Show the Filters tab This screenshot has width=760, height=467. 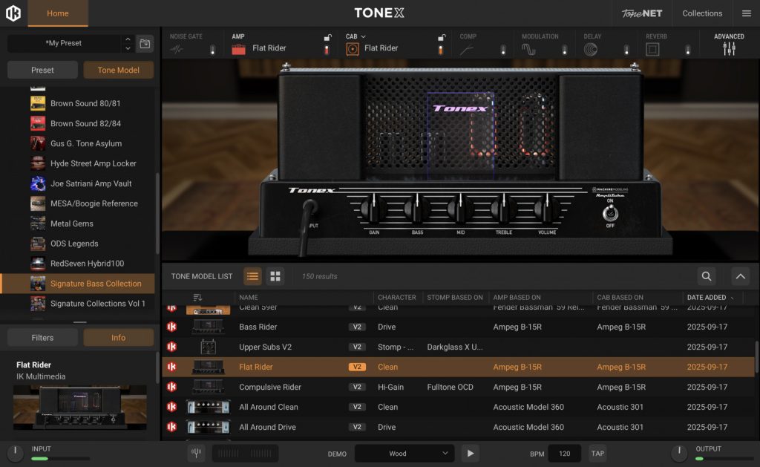42,338
